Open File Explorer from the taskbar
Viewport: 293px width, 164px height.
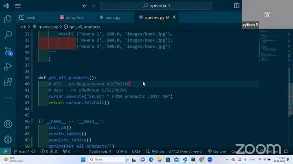(x=159, y=159)
